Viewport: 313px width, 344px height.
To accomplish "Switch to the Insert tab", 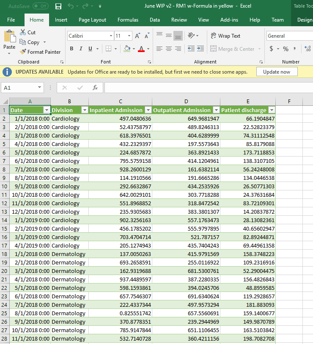I will click(61, 20).
